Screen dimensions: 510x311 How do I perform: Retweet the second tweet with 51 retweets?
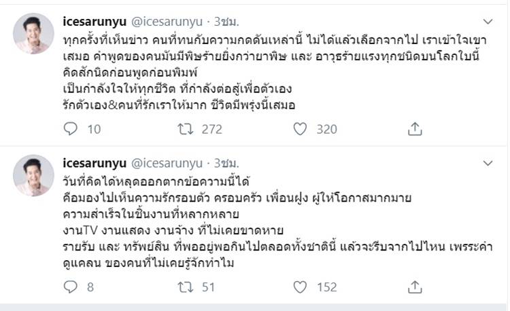pos(186,287)
